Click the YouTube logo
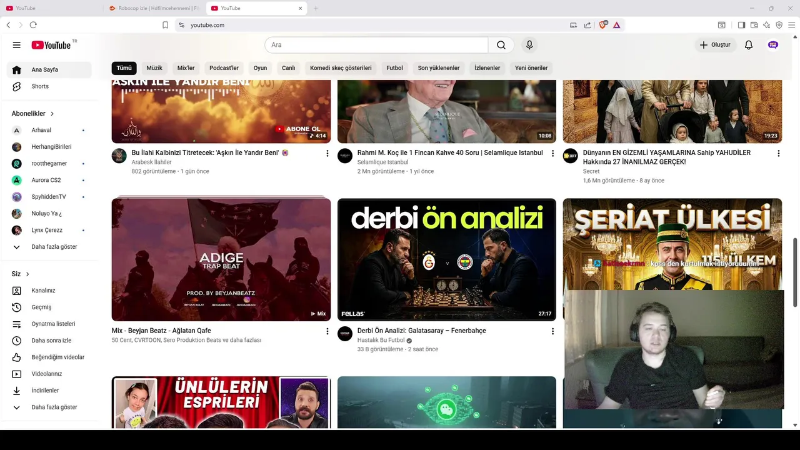This screenshot has width=800, height=450. pyautogui.click(x=51, y=45)
